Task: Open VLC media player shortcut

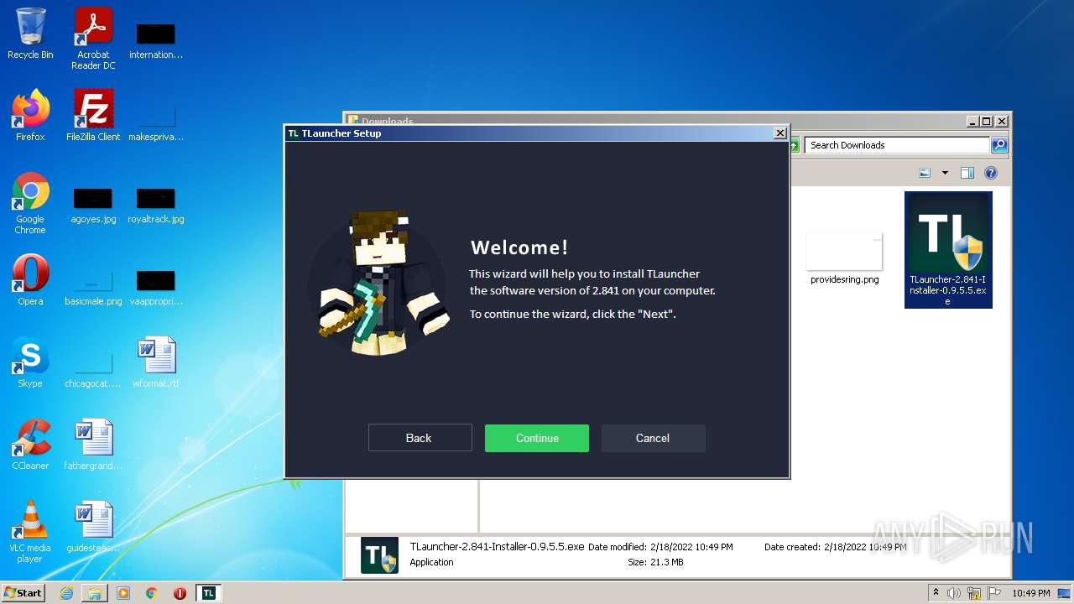Action: pos(30,532)
